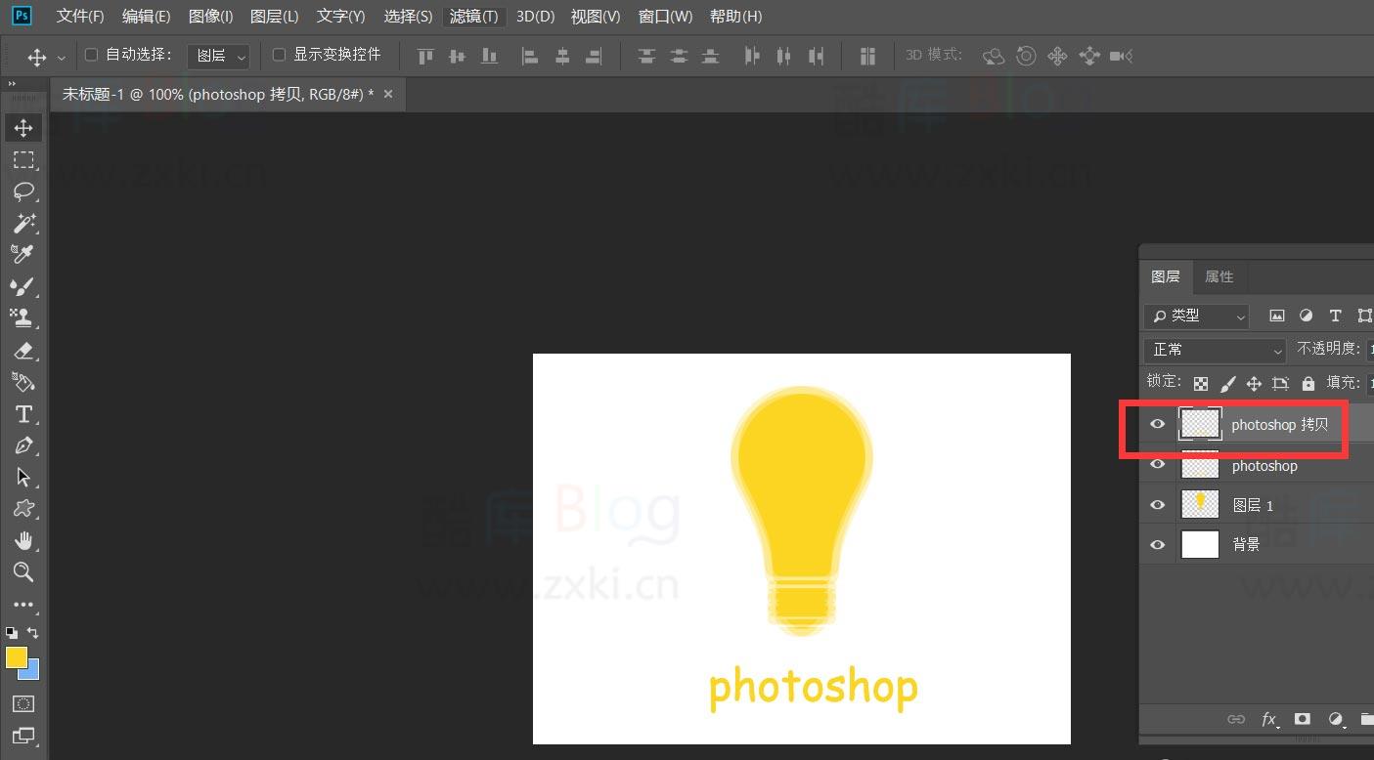Open the 自动选择 target dropdown showing 图层
Viewport: 1374px width, 760px height.
tap(217, 55)
